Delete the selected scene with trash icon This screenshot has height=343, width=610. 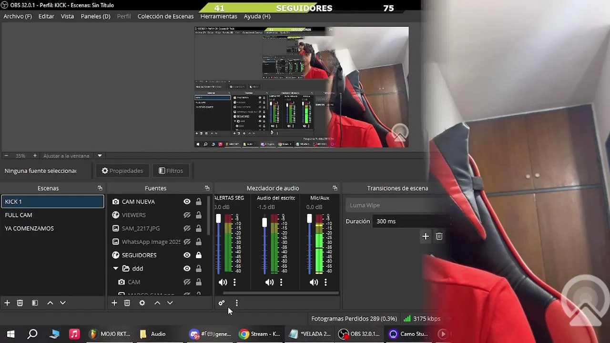tap(20, 303)
